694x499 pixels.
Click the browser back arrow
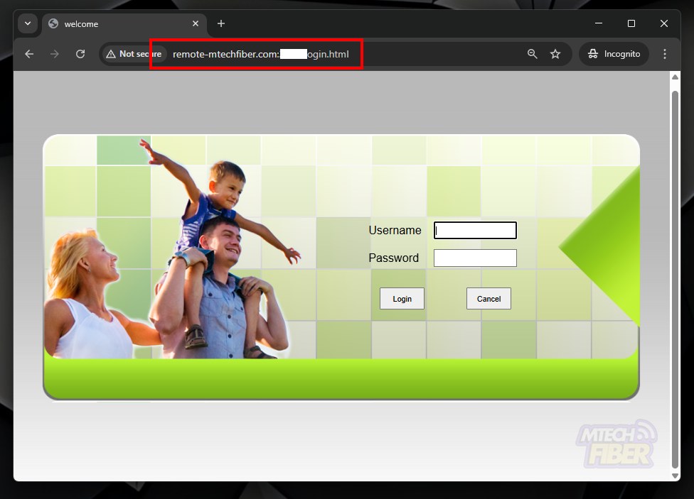pos(29,54)
